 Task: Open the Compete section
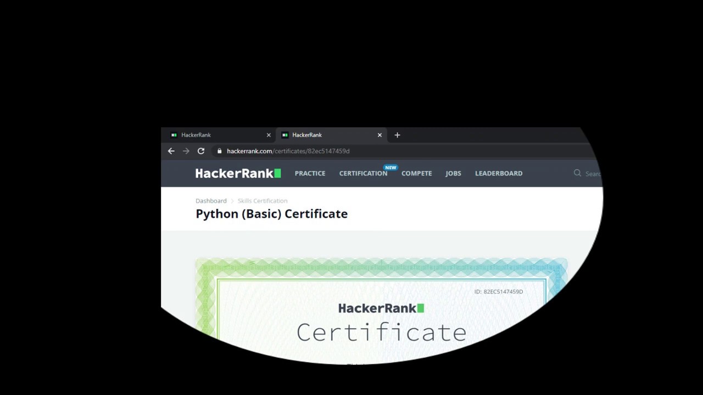click(416, 173)
